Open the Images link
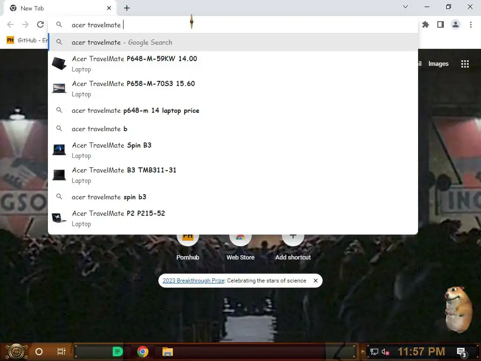This screenshot has height=361, width=481. pyautogui.click(x=438, y=64)
